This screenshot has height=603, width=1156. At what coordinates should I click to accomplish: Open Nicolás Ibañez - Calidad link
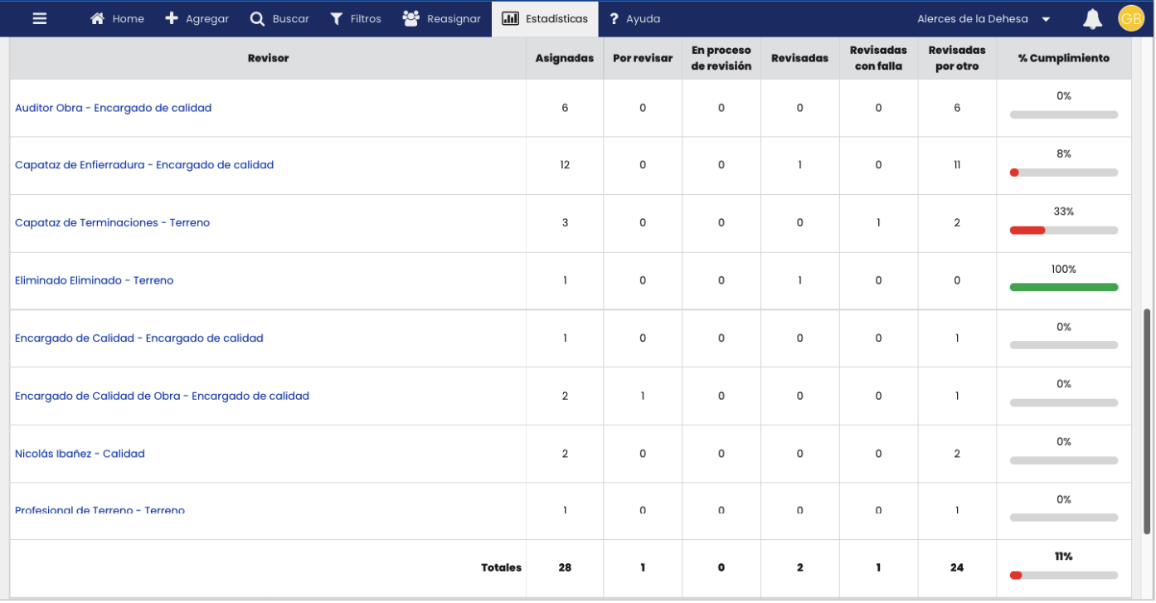tap(80, 454)
